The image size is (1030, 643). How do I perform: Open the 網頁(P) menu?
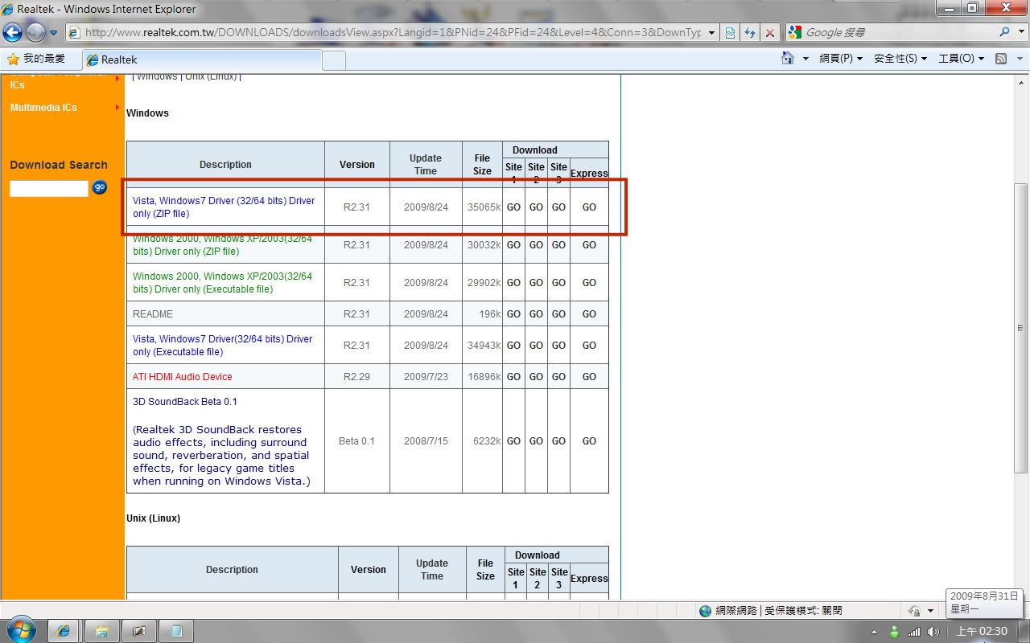pos(841,59)
